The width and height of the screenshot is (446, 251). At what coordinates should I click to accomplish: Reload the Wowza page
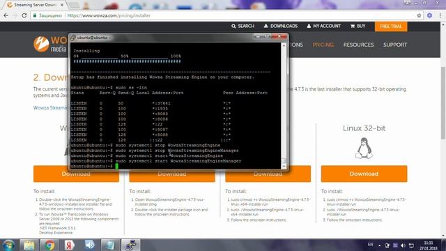[24, 15]
